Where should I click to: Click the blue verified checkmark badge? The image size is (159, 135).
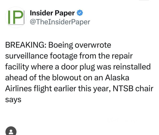coord(80,13)
